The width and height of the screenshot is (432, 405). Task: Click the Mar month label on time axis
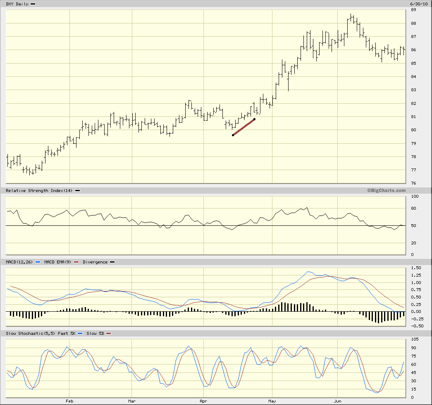[131, 401]
